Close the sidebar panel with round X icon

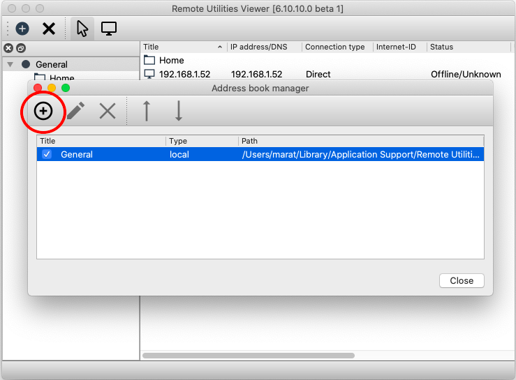tap(8, 48)
